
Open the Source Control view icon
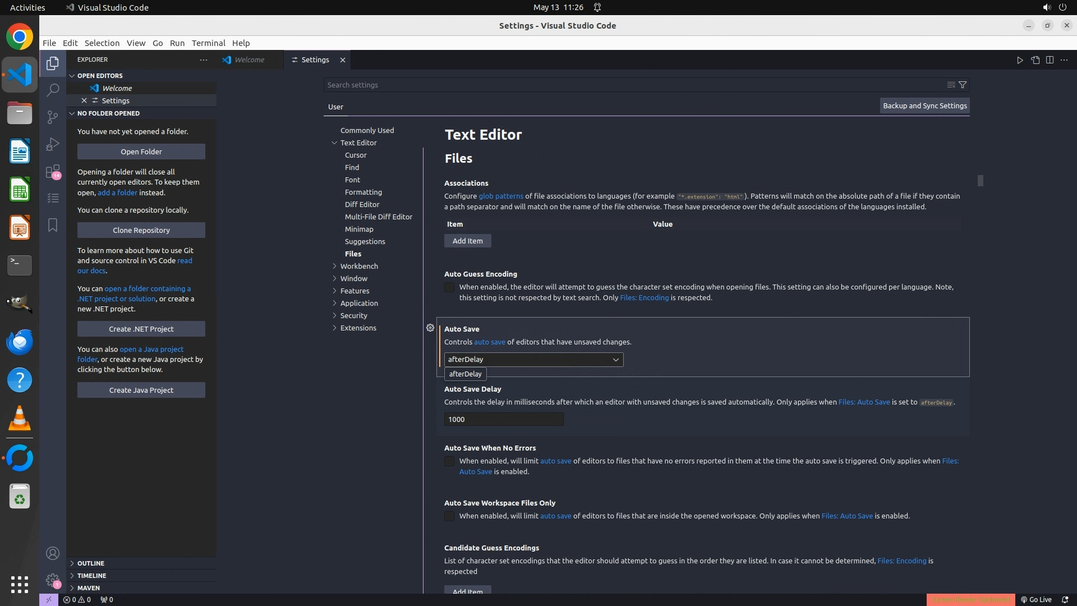53,117
